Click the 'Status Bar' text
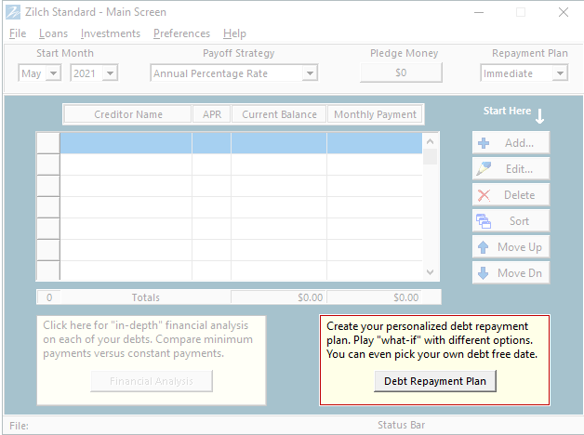This screenshot has height=435, width=584. 401,425
